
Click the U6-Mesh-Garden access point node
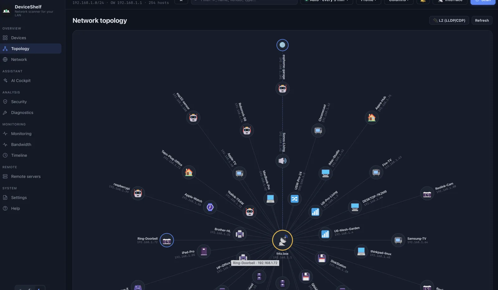[x=325, y=234]
